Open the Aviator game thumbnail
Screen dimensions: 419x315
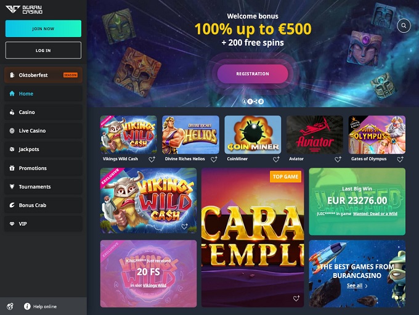[314, 134]
